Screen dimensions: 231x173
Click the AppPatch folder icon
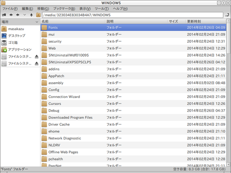point(44,76)
